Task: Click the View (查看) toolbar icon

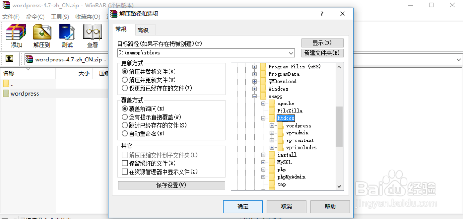Action: click(x=92, y=36)
